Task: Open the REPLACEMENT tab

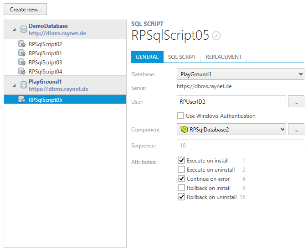Action: tap(223, 57)
